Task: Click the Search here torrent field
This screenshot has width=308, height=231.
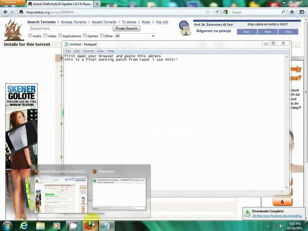Action: click(x=70, y=29)
